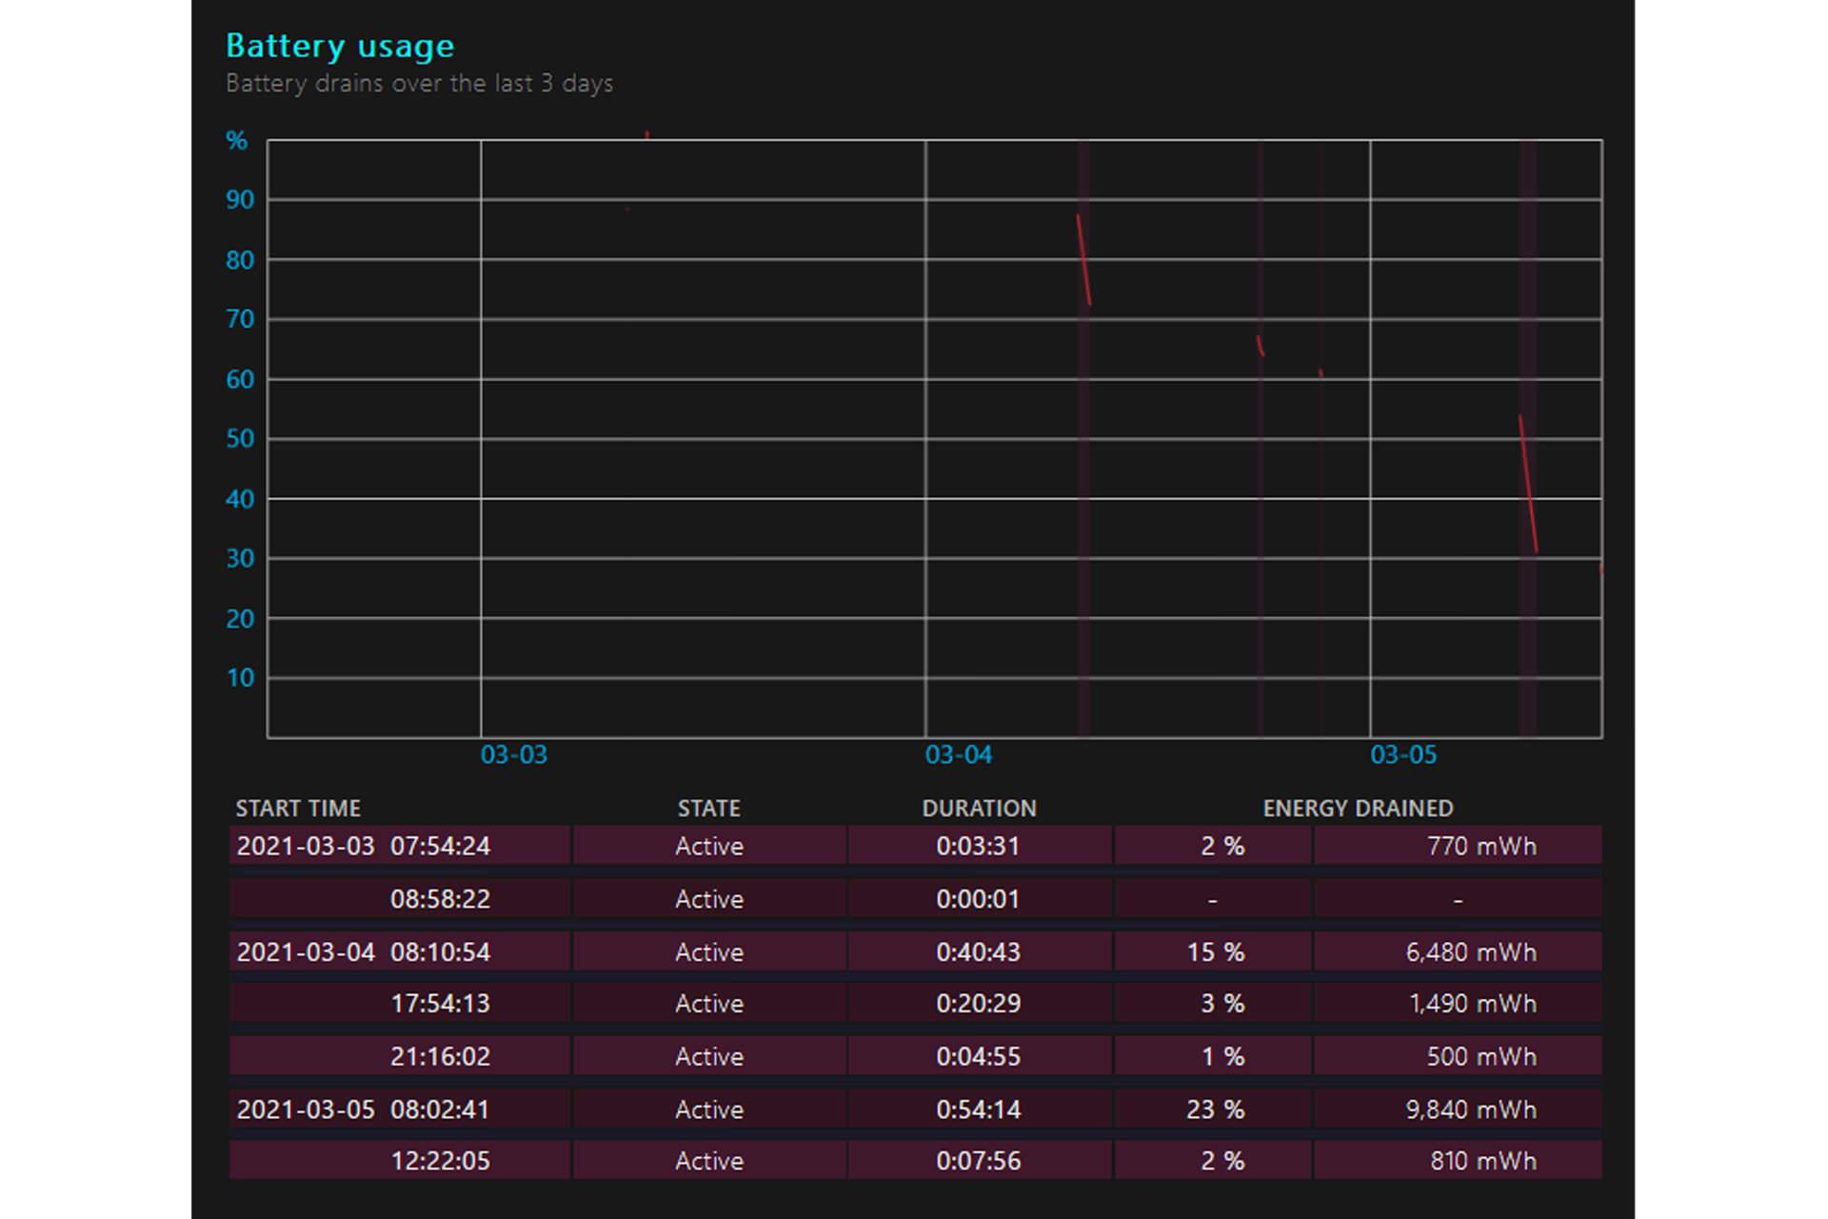Image resolution: width=1828 pixels, height=1219 pixels.
Task: Select the 2021-03-03 07:54:24 start time cell
Action: pos(400,846)
